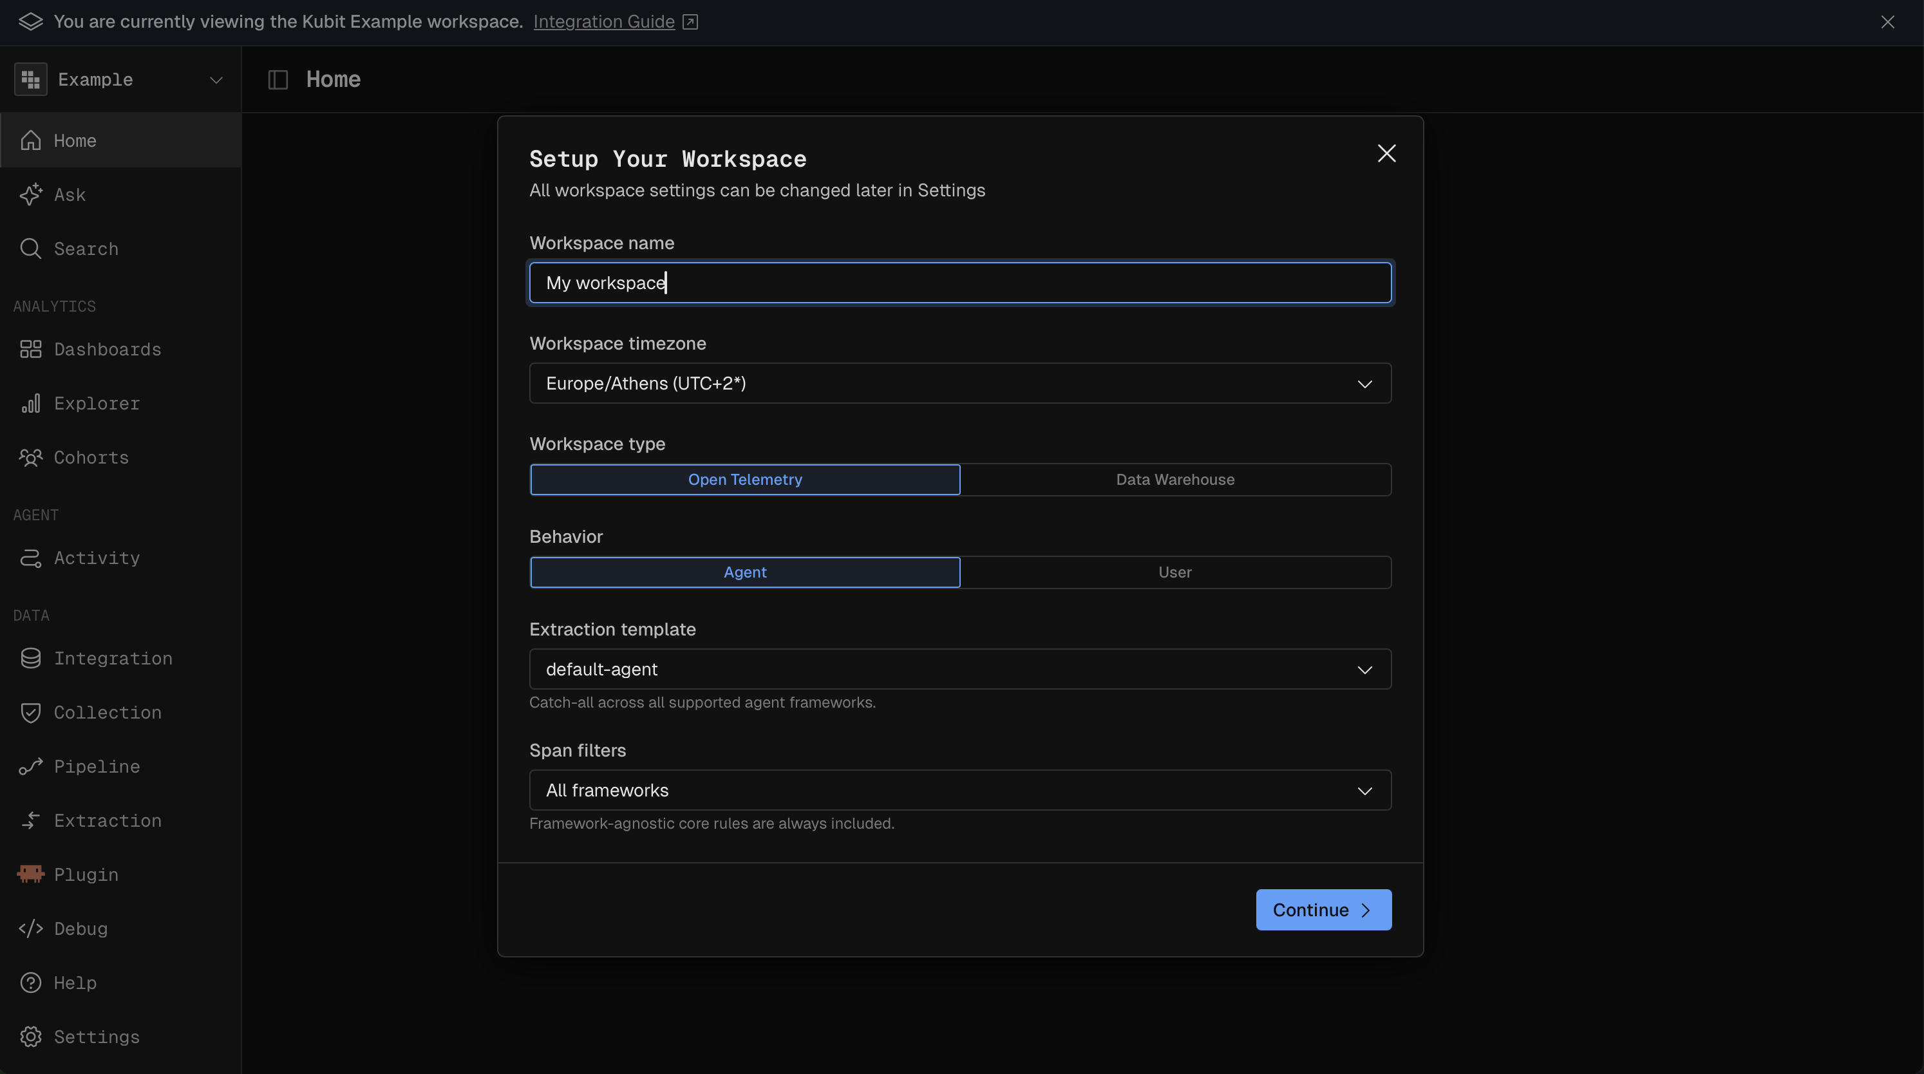The width and height of the screenshot is (1924, 1074).
Task: Dismiss the top banner with its X icon
Action: click(x=1887, y=22)
